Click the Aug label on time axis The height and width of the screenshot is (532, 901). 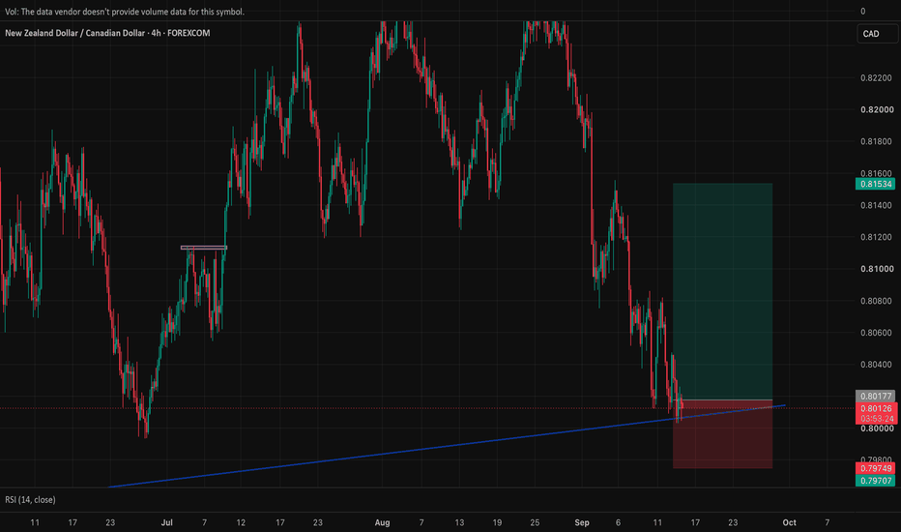tap(382, 522)
